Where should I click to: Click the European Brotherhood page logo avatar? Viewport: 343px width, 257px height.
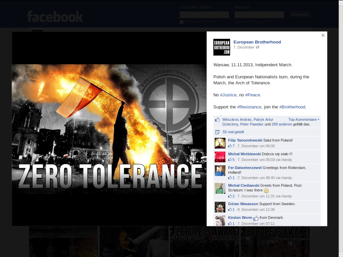pos(222,47)
